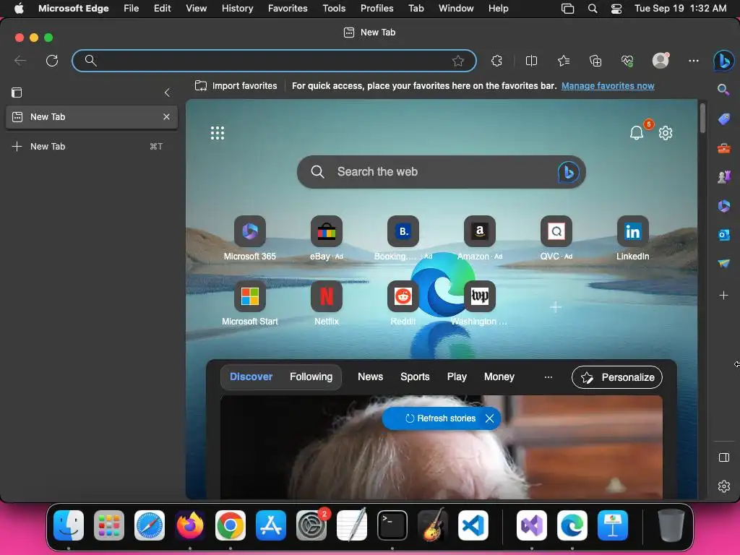Image resolution: width=740 pixels, height=555 pixels.
Task: Select the Discover feed tab
Action: pyautogui.click(x=251, y=377)
